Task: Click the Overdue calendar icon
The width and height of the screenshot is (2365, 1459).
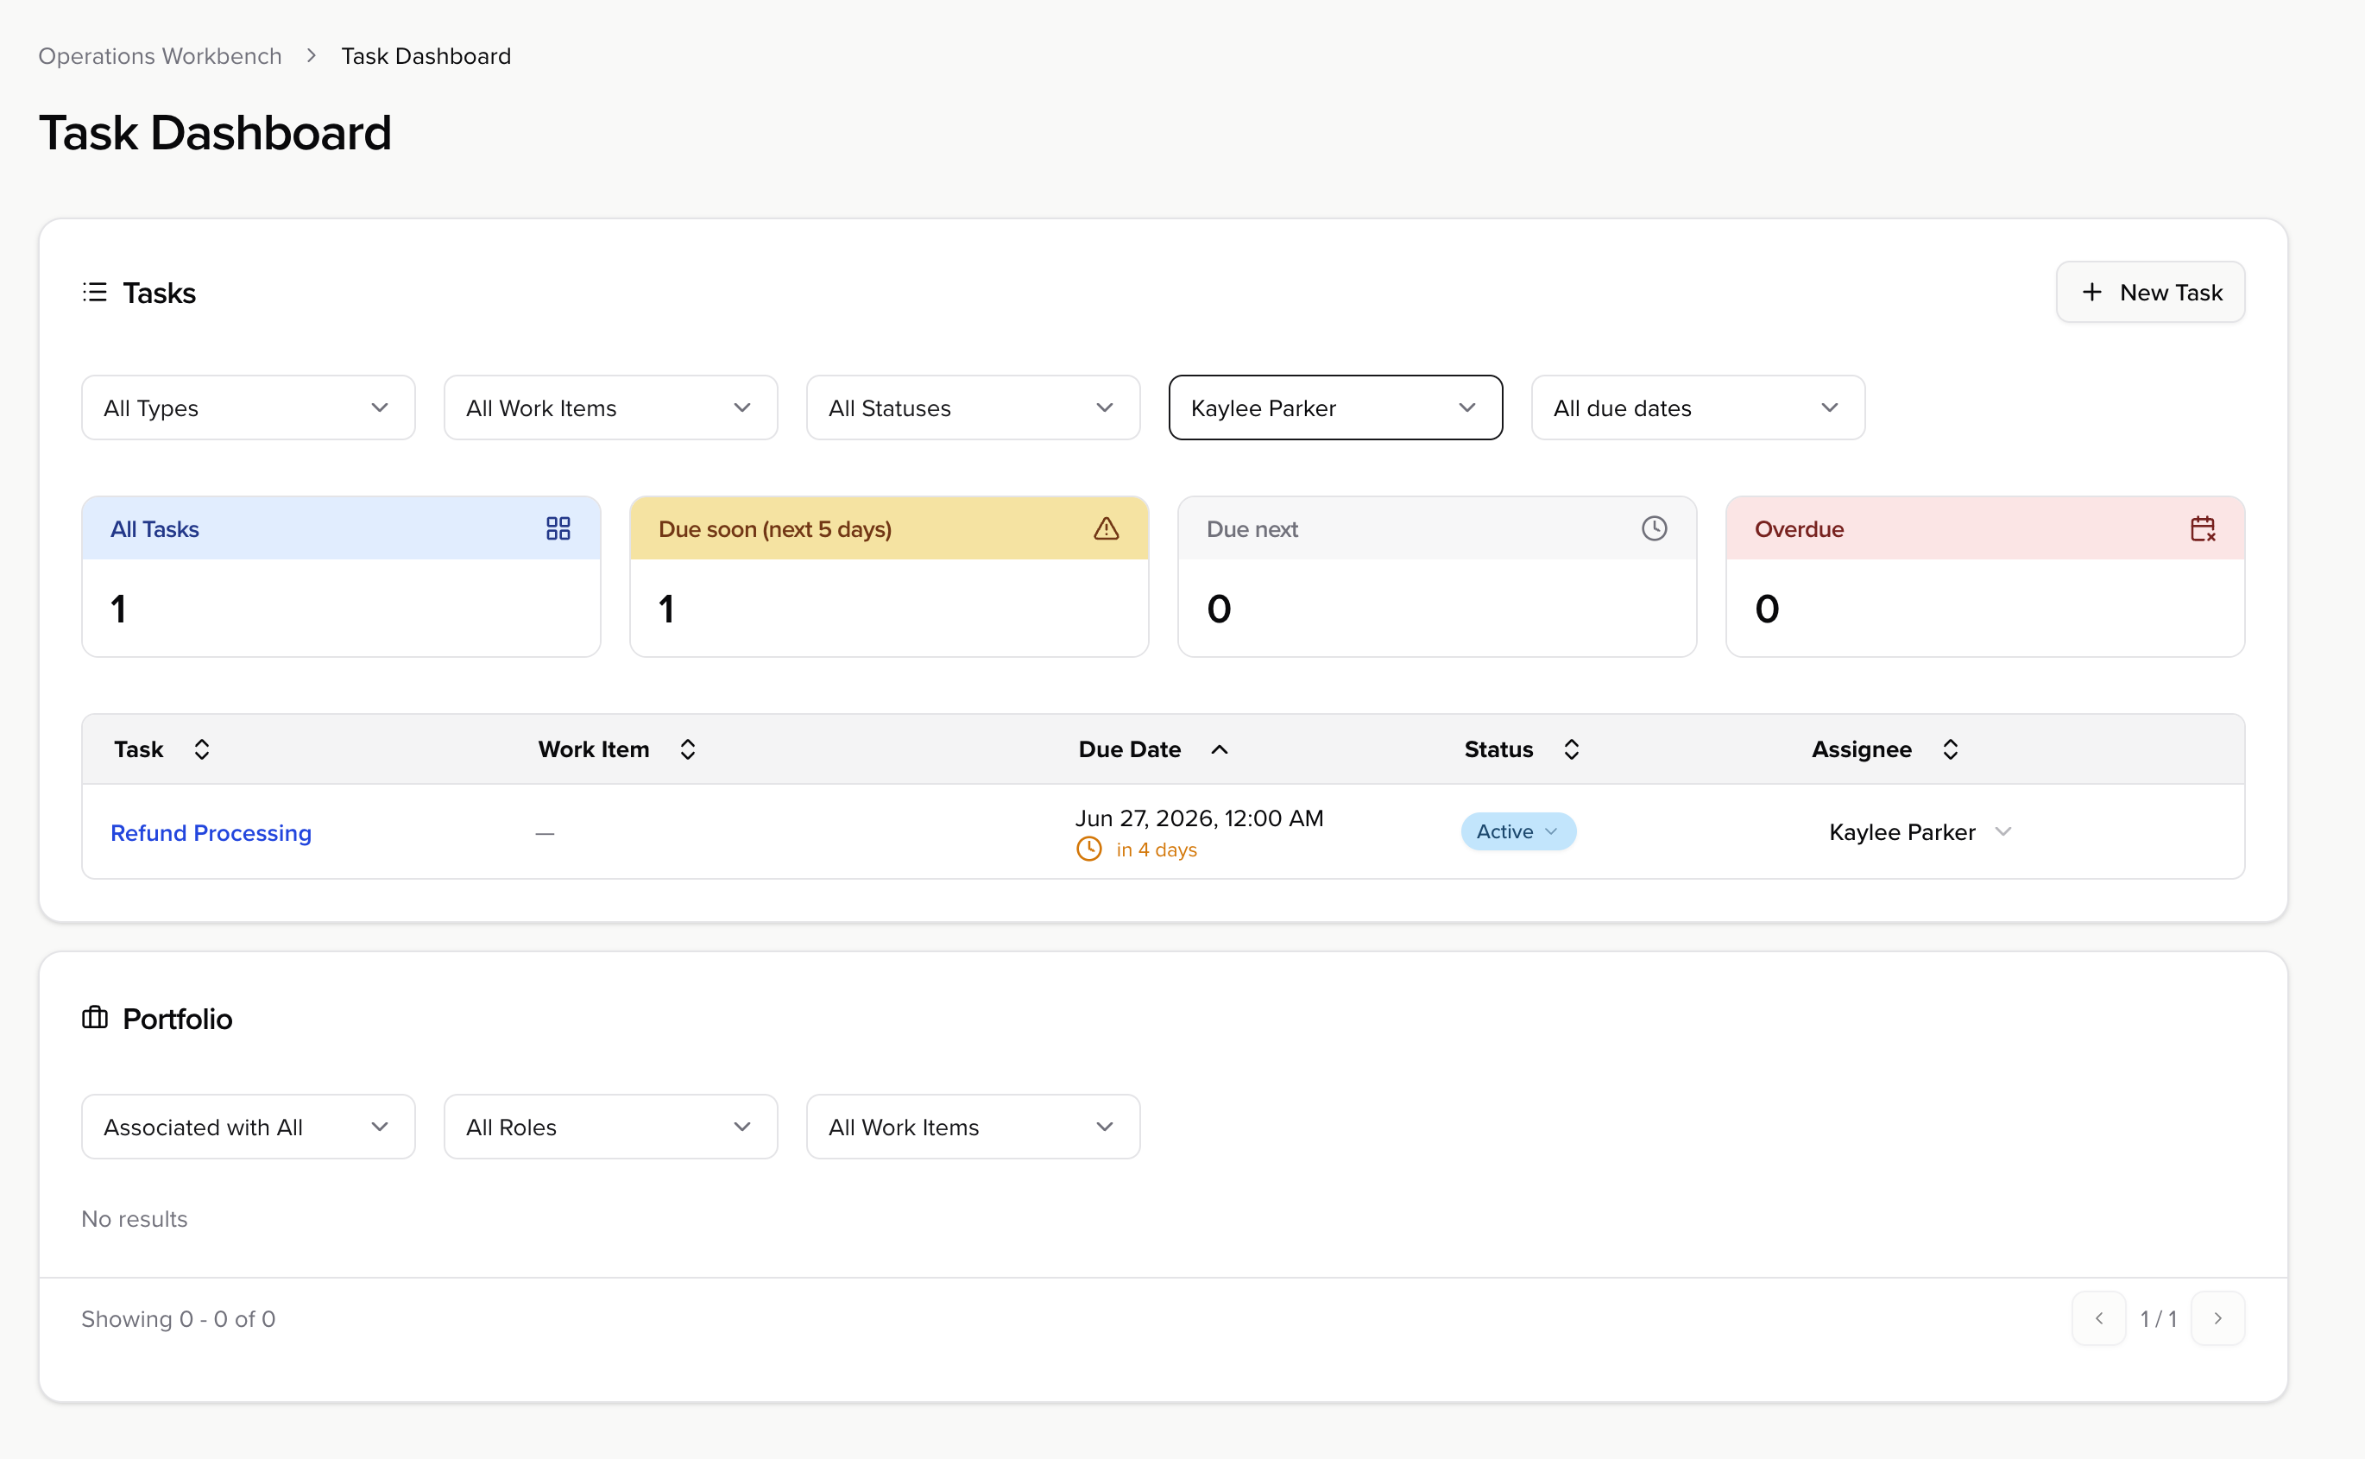Action: [x=2202, y=529]
